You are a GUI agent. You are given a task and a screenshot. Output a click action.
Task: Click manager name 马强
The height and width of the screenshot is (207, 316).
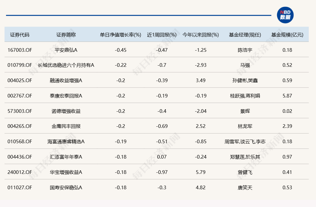[x=245, y=65]
